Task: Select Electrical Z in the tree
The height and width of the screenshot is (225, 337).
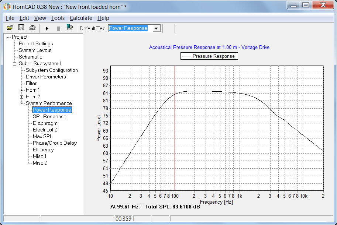Action: coord(45,130)
